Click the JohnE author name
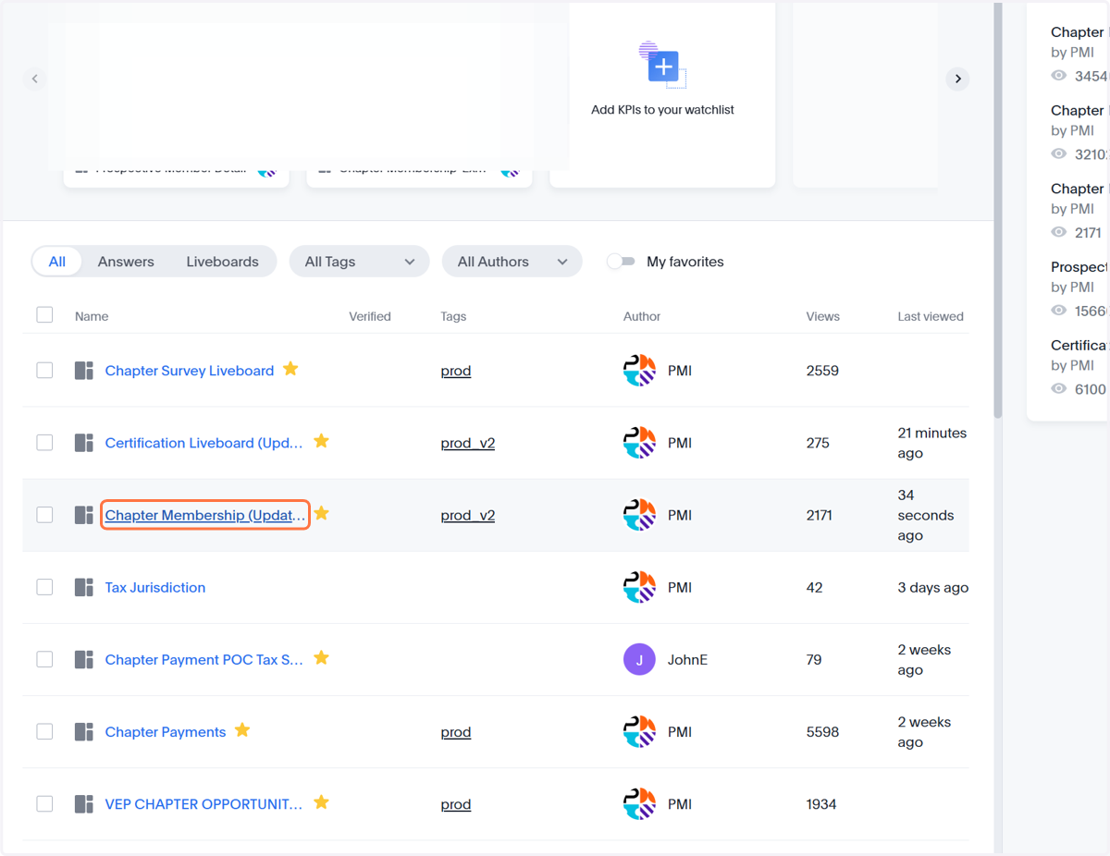This screenshot has height=856, width=1110. 688,659
